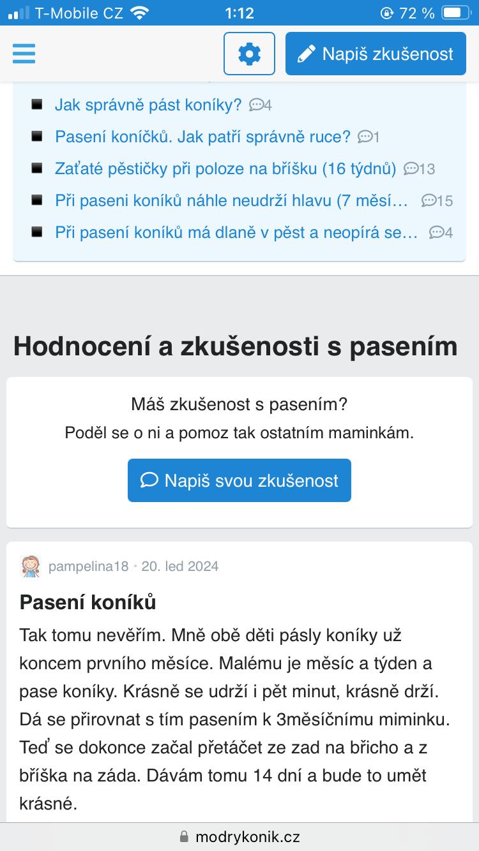Tap pampelina18 avatar image
The image size is (479, 851).
coord(31,566)
